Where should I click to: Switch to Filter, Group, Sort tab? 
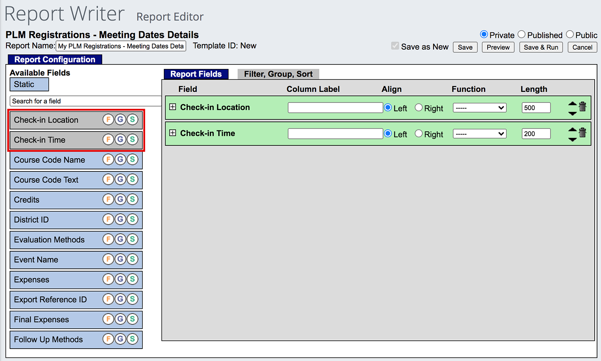278,74
